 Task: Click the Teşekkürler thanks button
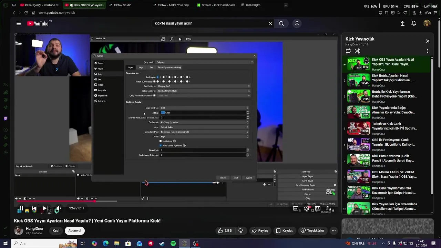pos(312,231)
